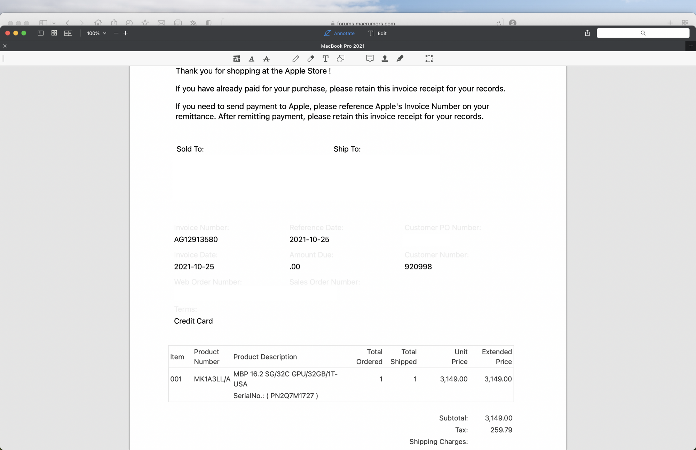Open the 100% zoom level dropdown
The image size is (696, 450).
96,33
